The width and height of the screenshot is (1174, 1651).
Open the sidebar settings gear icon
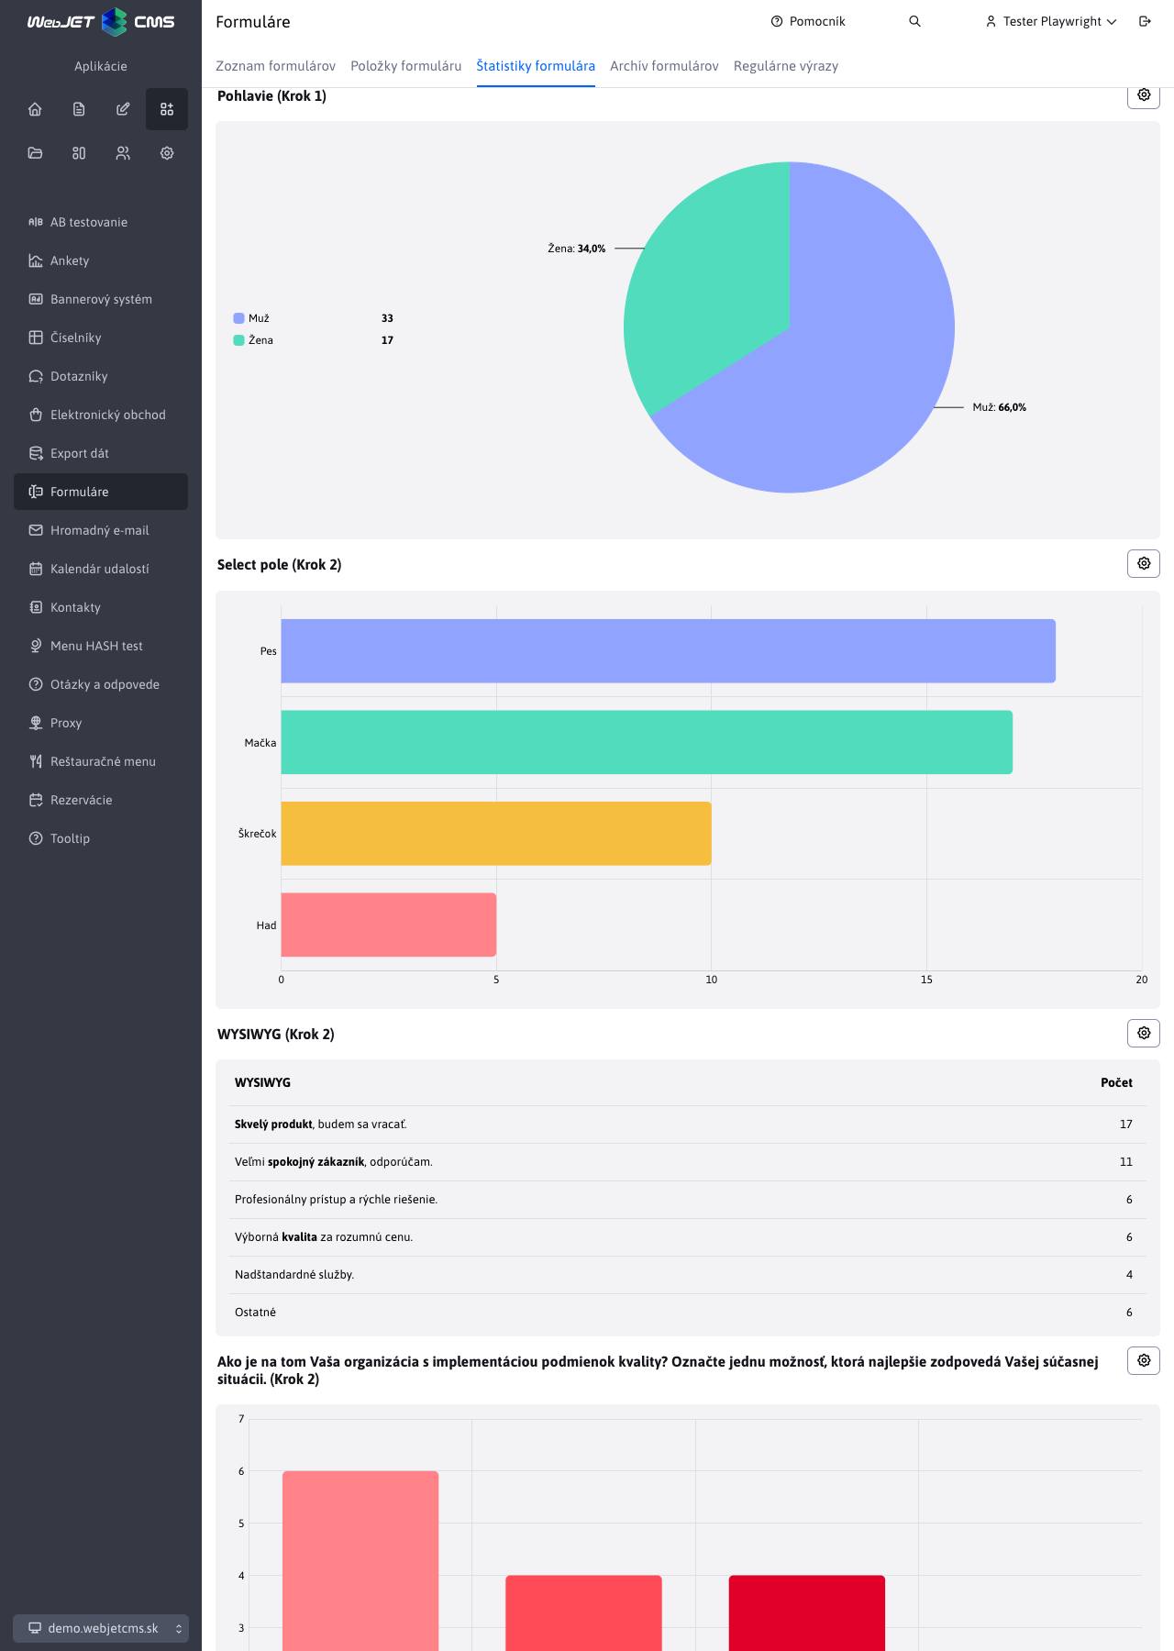coord(167,153)
